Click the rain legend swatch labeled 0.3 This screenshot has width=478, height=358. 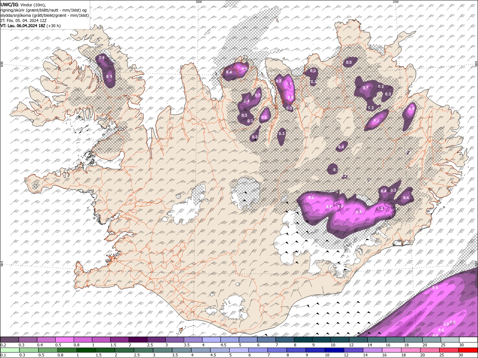[29, 350]
